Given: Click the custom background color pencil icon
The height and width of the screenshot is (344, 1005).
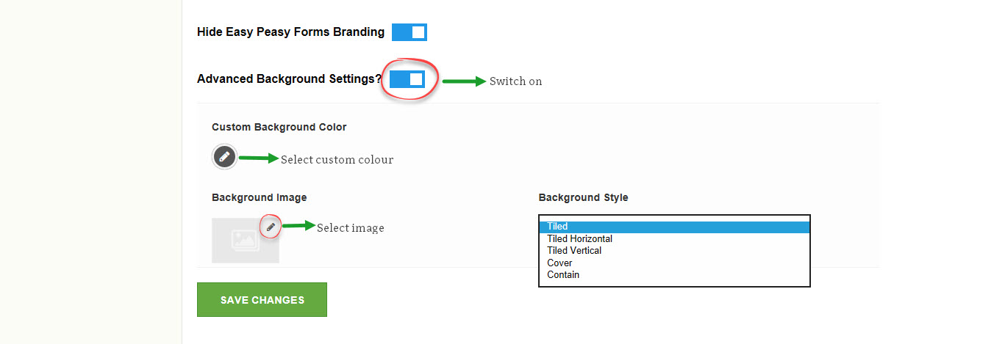Looking at the screenshot, I should click(x=224, y=157).
